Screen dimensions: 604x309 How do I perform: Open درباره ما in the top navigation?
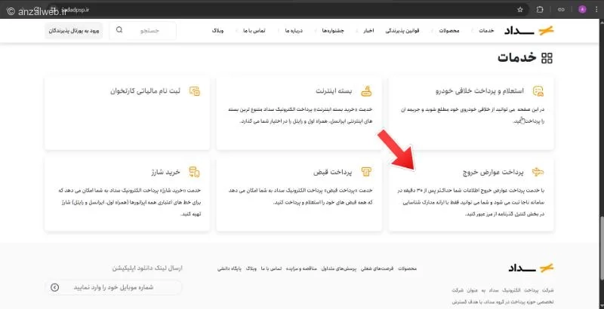pos(294,31)
